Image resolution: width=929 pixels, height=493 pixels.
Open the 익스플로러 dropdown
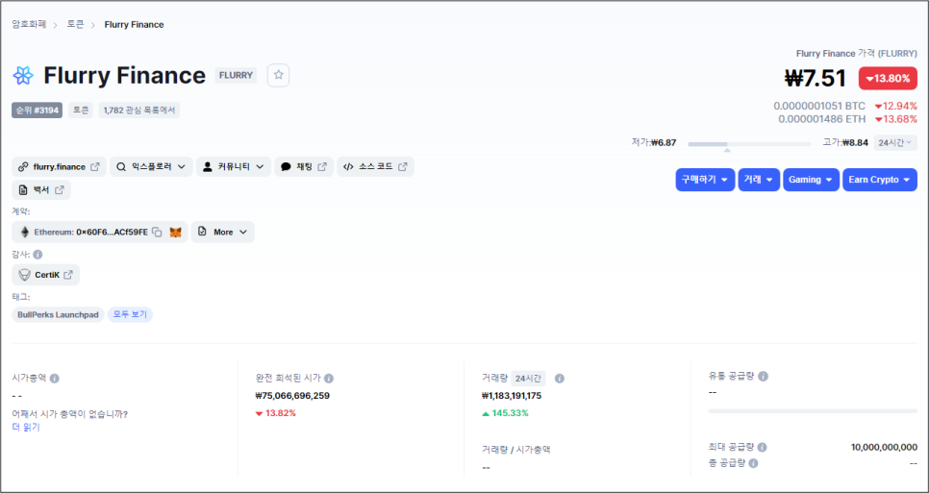pyautogui.click(x=151, y=167)
